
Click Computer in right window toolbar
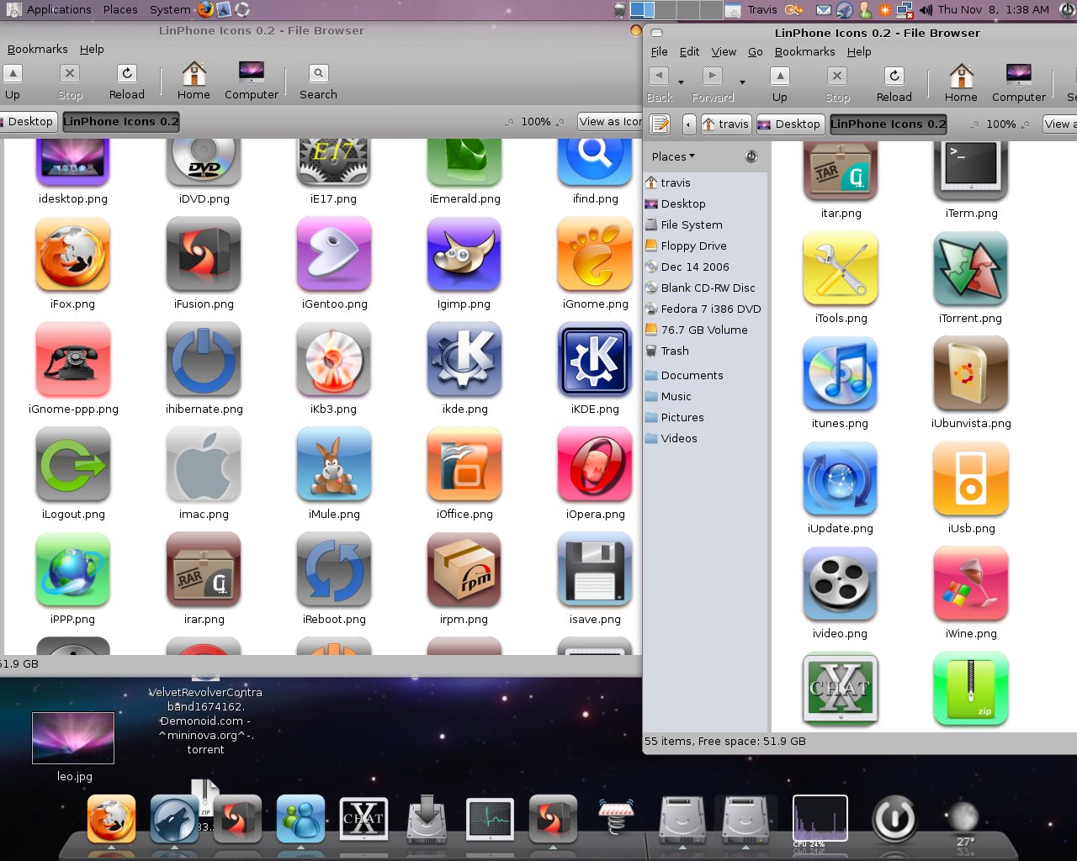(1019, 85)
